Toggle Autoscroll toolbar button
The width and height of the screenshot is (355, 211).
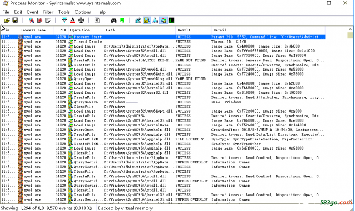(x=39, y=20)
